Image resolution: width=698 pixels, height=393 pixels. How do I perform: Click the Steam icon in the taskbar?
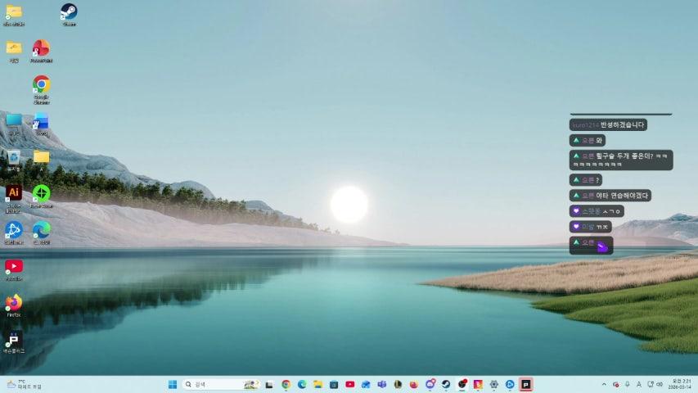click(x=446, y=384)
